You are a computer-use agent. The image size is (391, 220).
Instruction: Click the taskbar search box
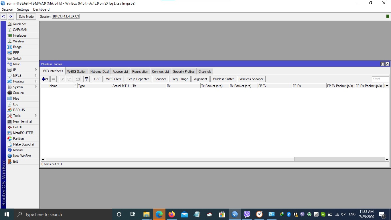point(63,214)
